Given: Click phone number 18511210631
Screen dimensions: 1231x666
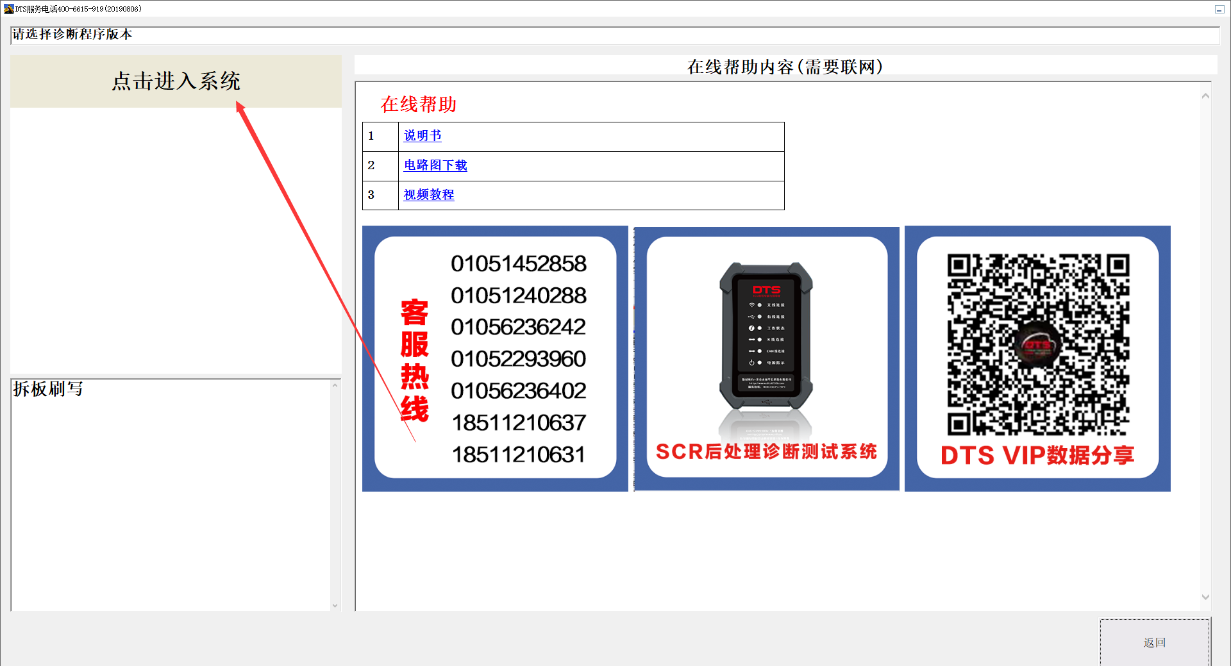Looking at the screenshot, I should pyautogui.click(x=518, y=454).
